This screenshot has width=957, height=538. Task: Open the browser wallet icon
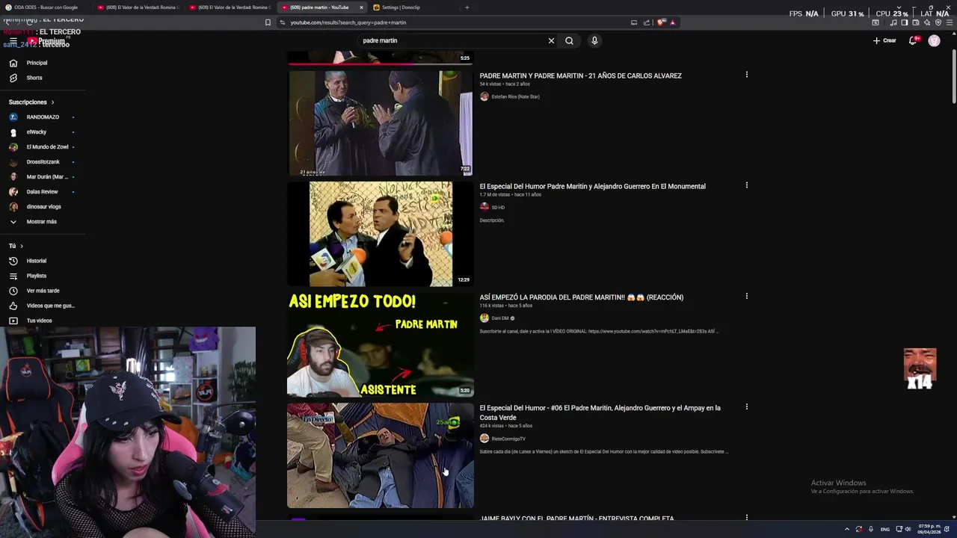(x=915, y=22)
